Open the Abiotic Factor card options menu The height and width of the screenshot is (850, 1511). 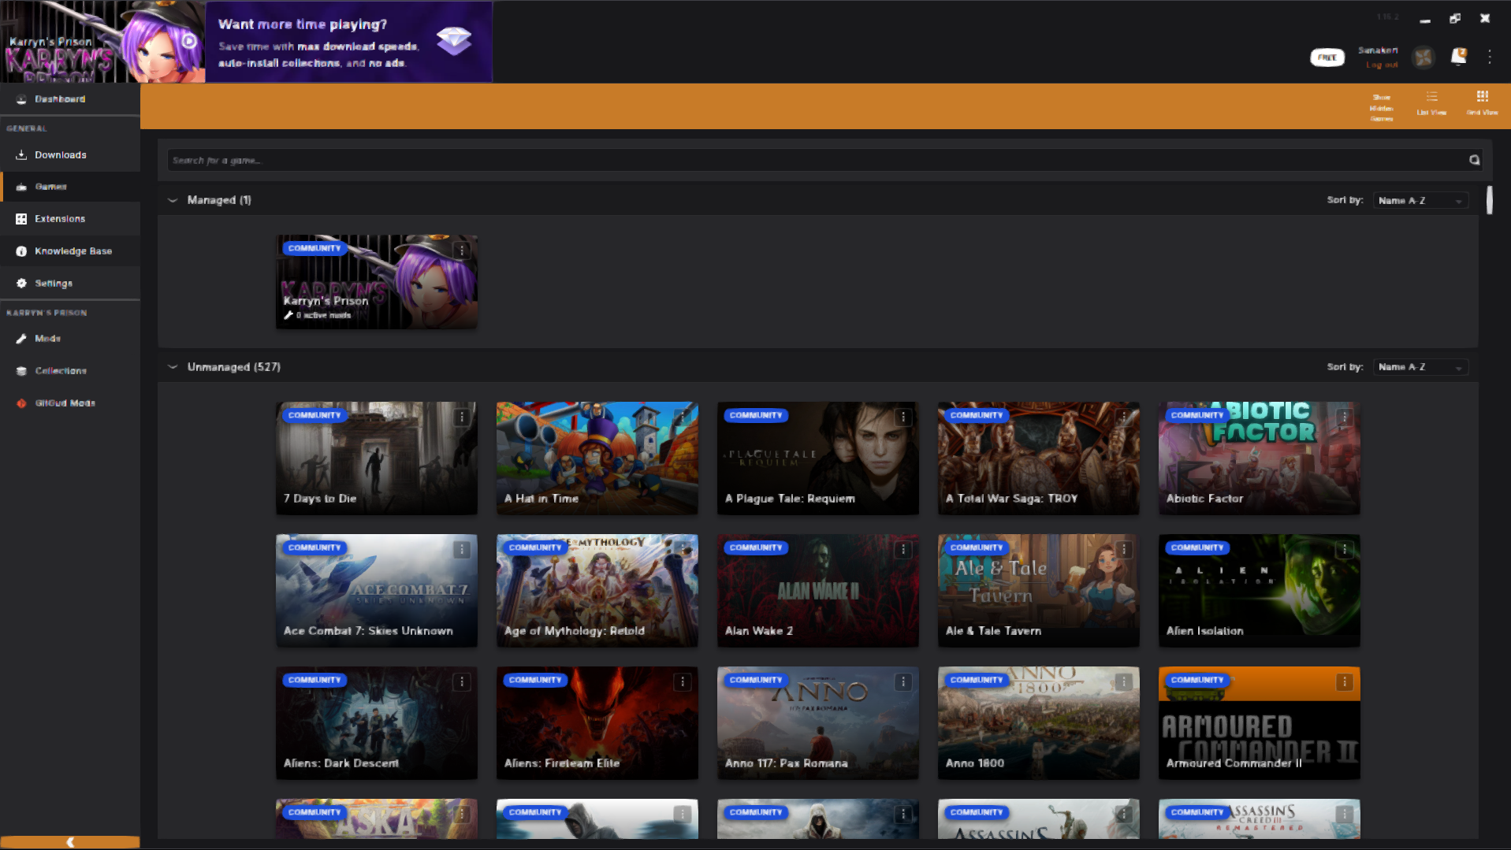point(1345,418)
